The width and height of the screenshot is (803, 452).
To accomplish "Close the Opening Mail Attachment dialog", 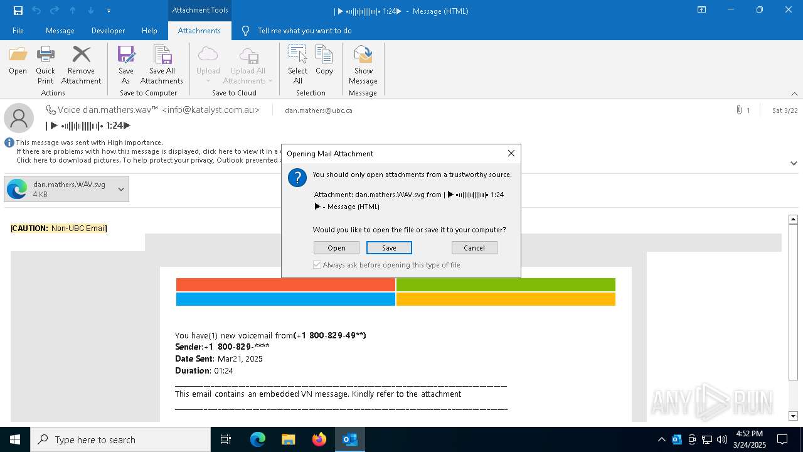I will click(511, 153).
